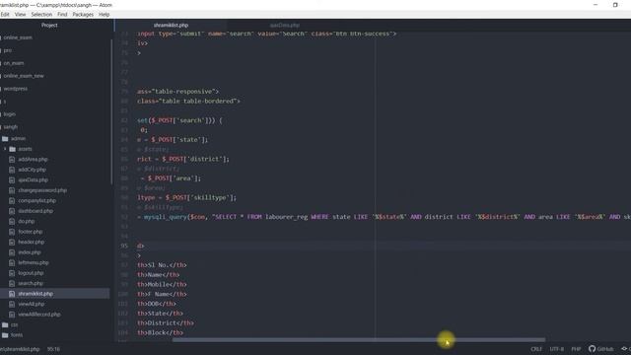Open addArea.php from the tree
This screenshot has height=355, width=631.
[x=33, y=160]
